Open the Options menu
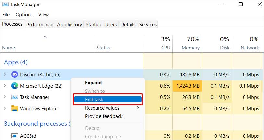The height and width of the screenshot is (140, 264). point(24,15)
